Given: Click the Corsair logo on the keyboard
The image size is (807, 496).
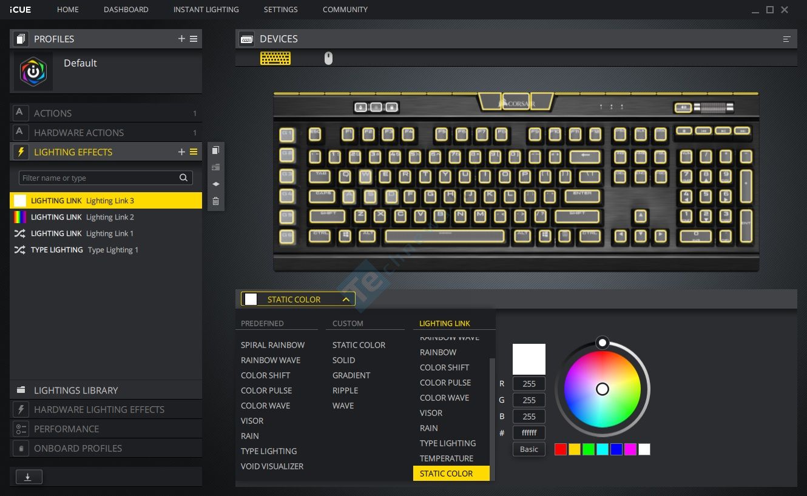Looking at the screenshot, I should point(516,103).
